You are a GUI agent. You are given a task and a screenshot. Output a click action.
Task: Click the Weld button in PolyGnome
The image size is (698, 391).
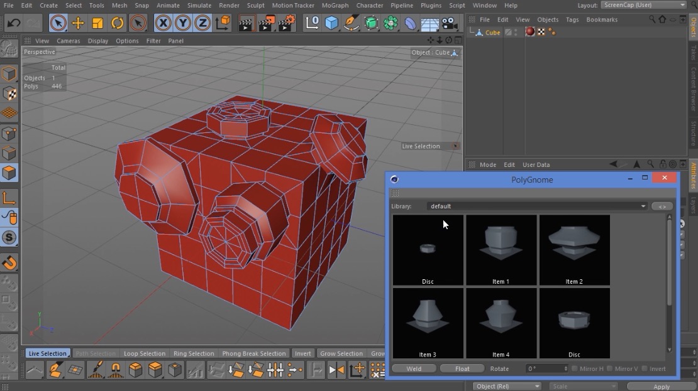pos(414,368)
